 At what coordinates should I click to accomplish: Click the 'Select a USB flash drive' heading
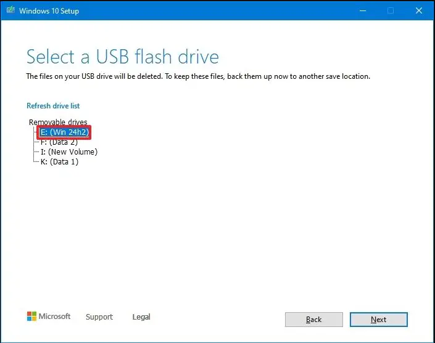point(123,57)
